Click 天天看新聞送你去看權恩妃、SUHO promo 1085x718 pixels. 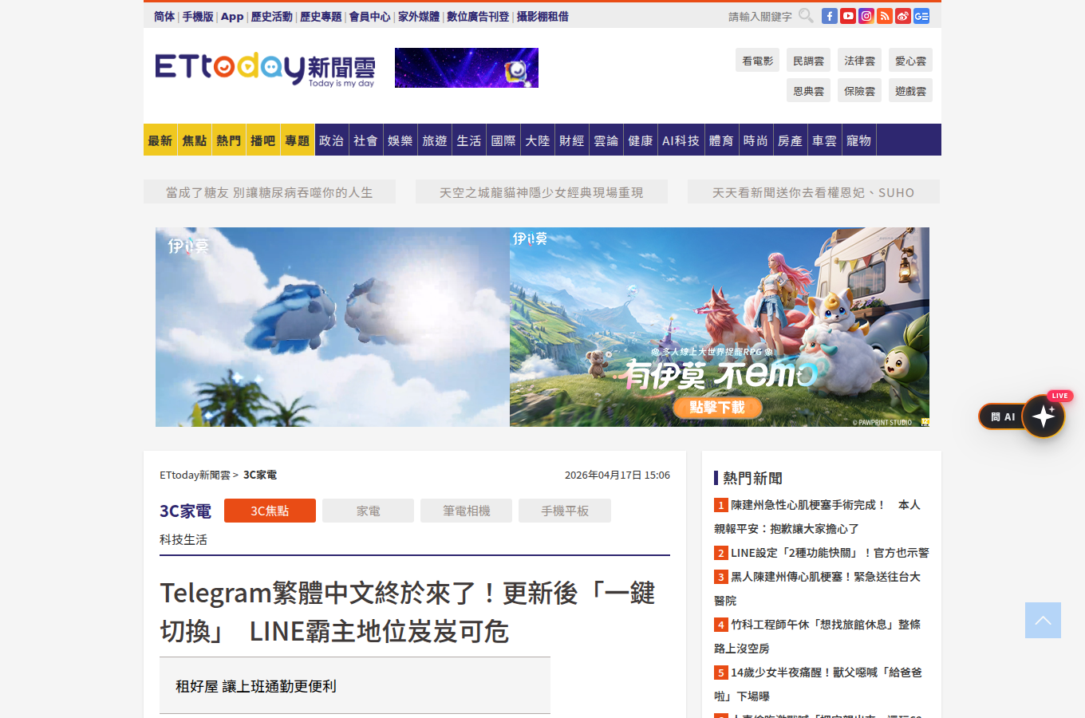pos(814,192)
